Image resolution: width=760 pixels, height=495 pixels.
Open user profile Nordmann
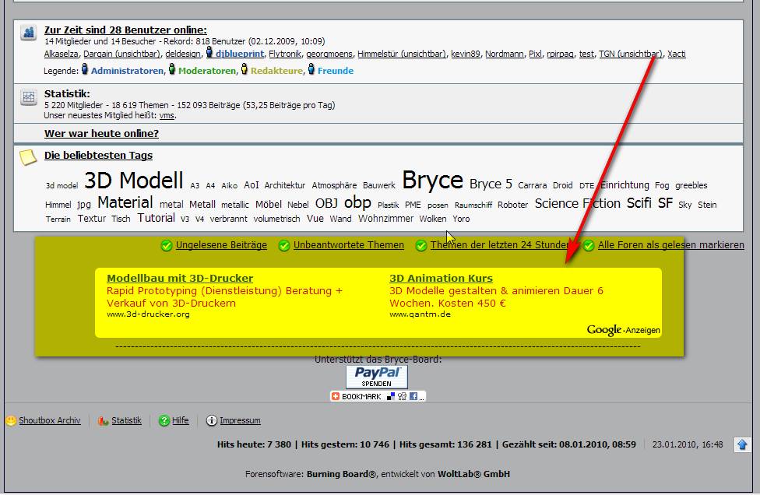tap(505, 54)
